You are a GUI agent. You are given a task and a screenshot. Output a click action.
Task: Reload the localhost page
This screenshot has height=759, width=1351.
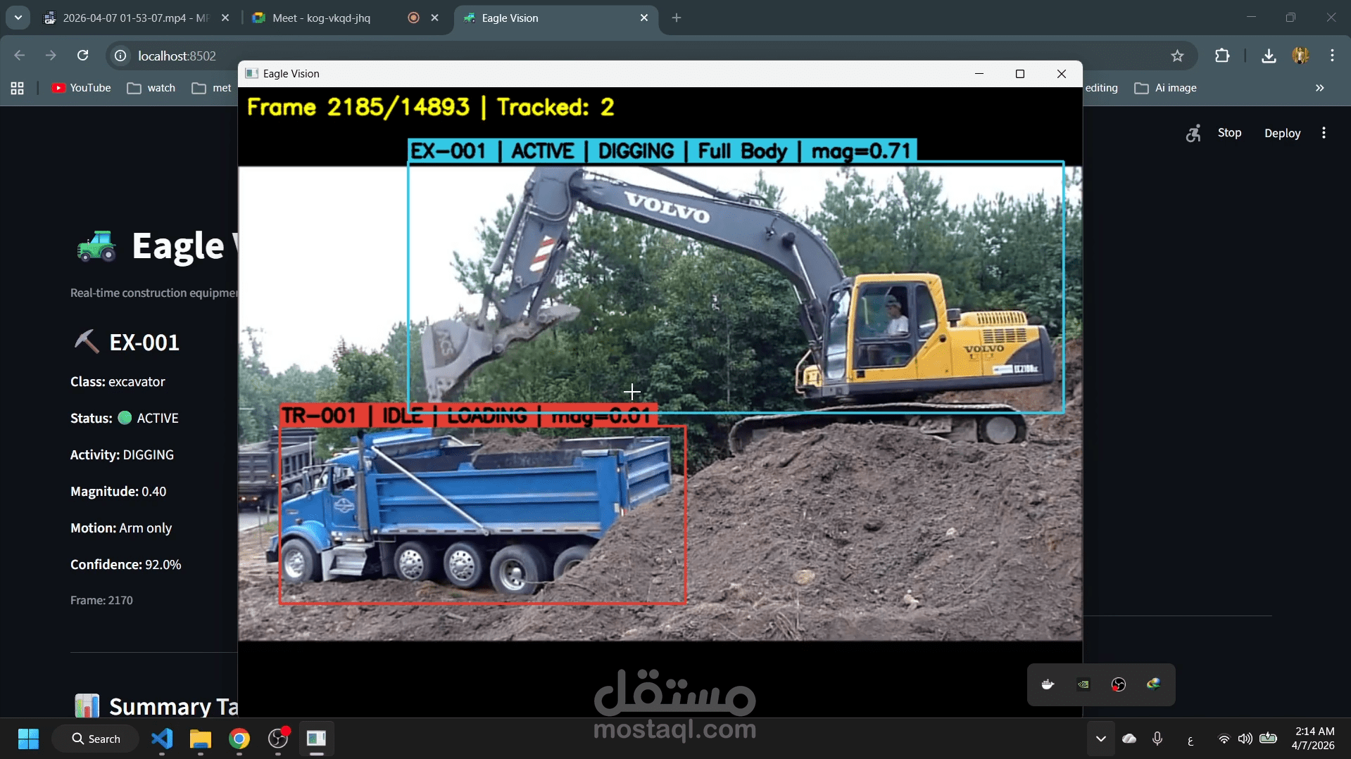[x=83, y=56]
